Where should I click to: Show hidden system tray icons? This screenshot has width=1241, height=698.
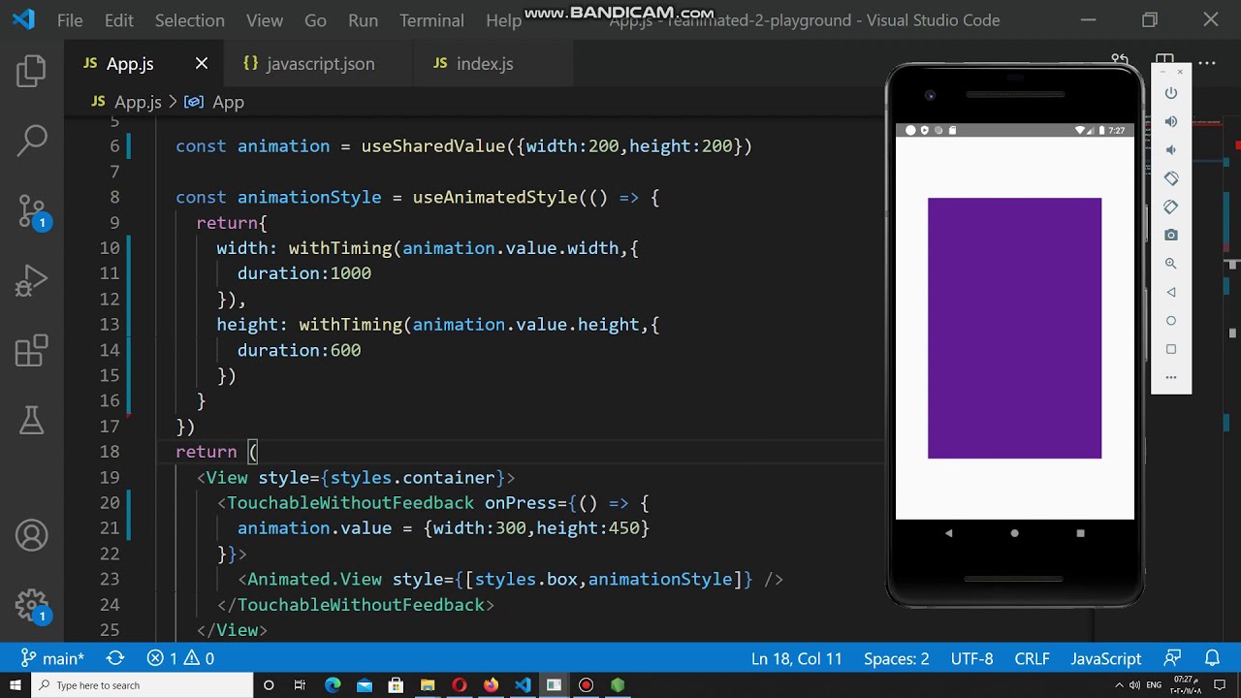pos(1120,685)
